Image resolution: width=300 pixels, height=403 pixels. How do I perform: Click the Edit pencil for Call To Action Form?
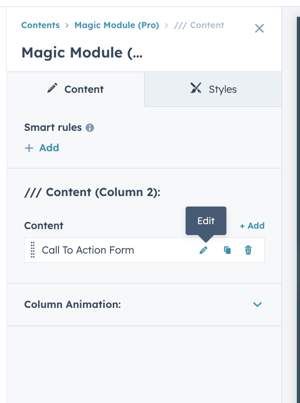pos(203,250)
